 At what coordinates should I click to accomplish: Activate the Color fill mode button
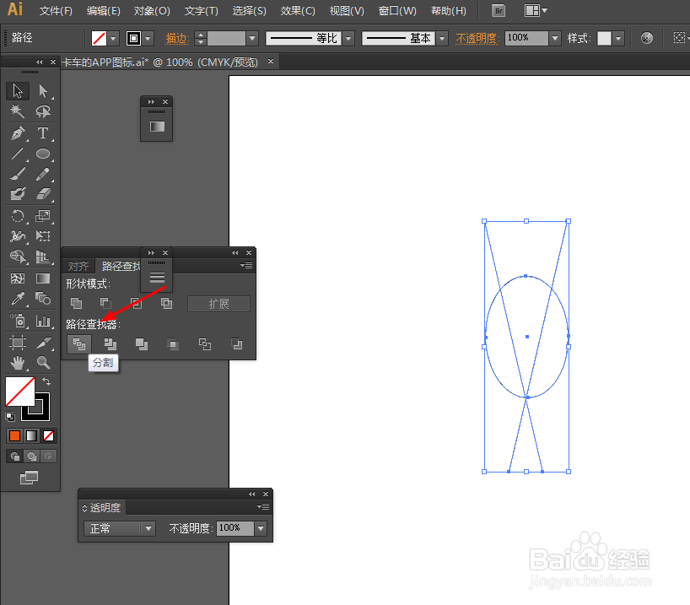tap(14, 436)
